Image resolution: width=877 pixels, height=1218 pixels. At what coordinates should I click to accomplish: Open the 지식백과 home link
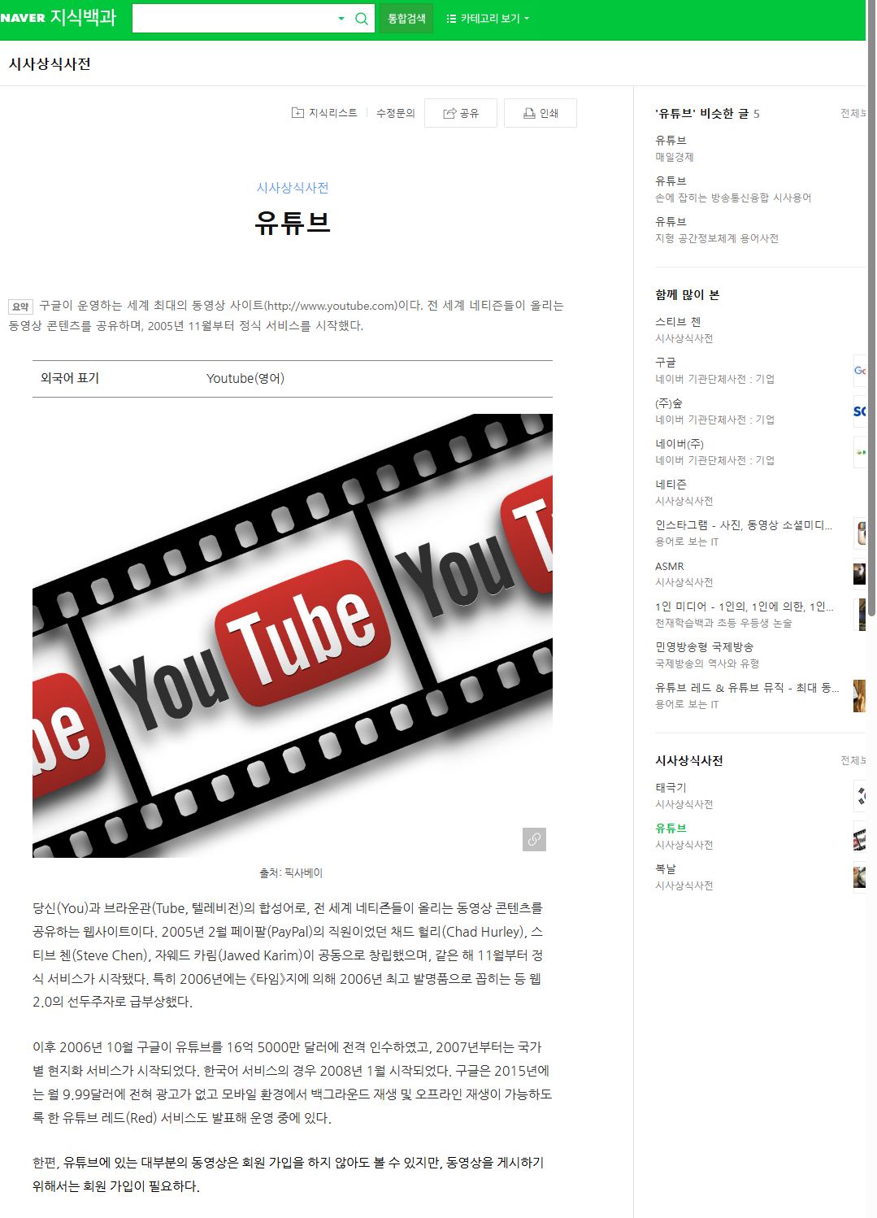(83, 17)
